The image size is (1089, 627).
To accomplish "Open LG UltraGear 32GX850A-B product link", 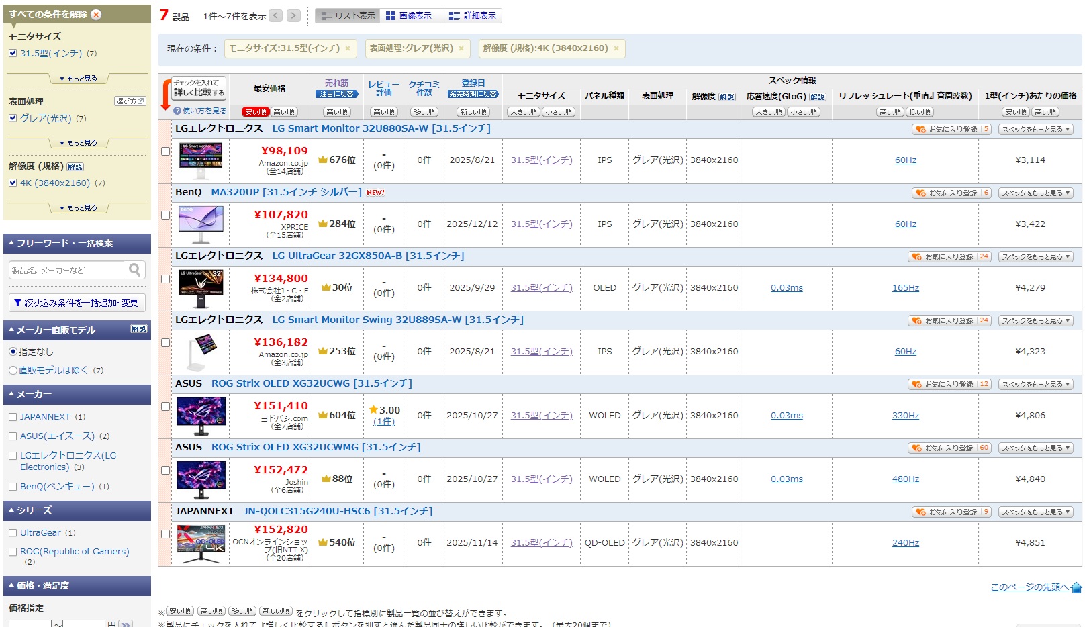I will 368,256.
